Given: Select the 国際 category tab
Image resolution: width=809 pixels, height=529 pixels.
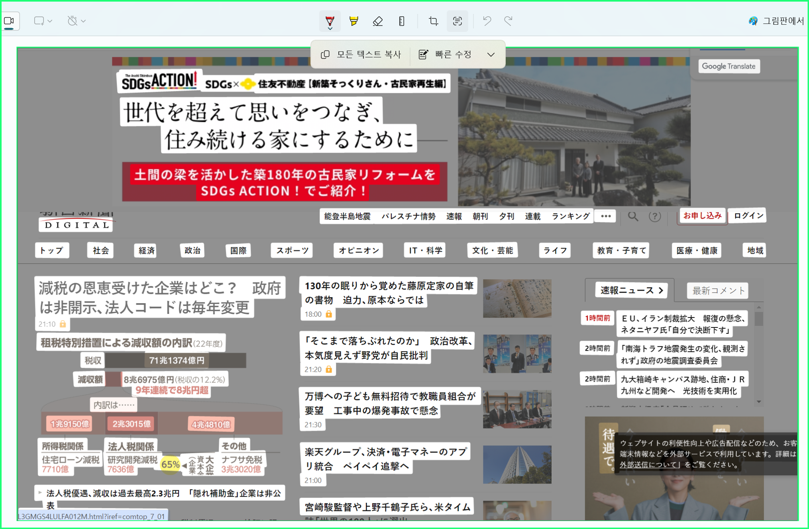Looking at the screenshot, I should pos(238,251).
